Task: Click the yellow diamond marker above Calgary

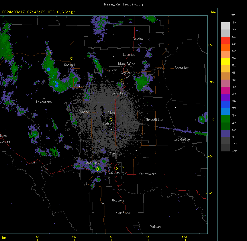Action: (x=116, y=169)
